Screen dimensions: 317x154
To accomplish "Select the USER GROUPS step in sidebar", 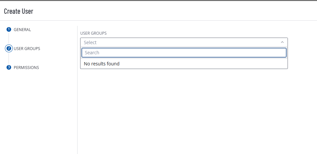I will (x=27, y=48).
